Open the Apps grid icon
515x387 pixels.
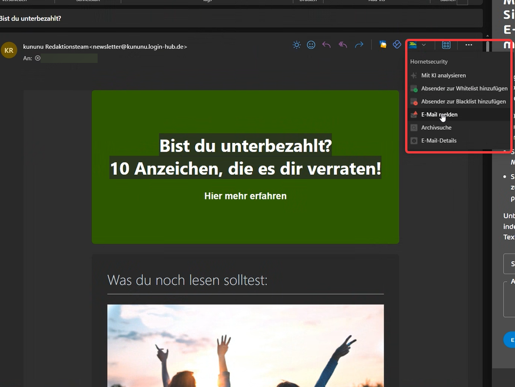click(446, 45)
